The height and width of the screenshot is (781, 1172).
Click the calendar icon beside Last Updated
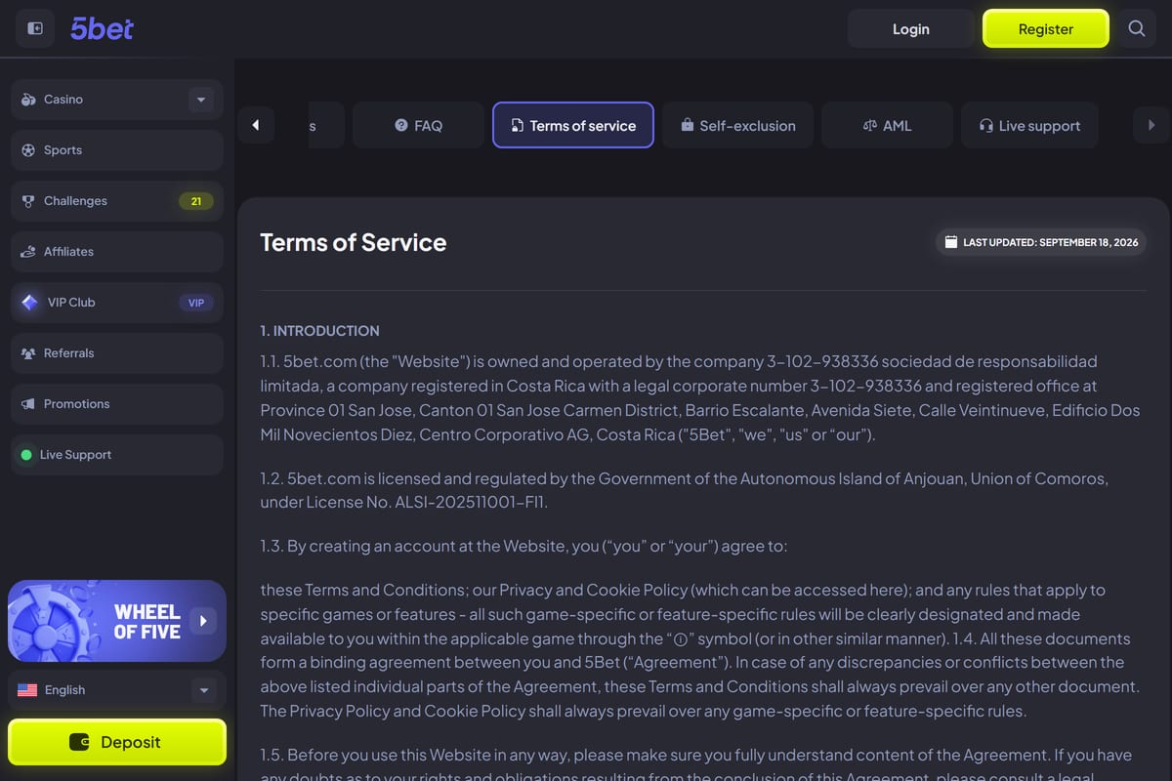point(951,242)
